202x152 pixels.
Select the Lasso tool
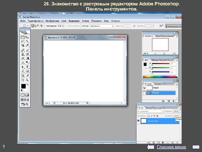point(23,41)
